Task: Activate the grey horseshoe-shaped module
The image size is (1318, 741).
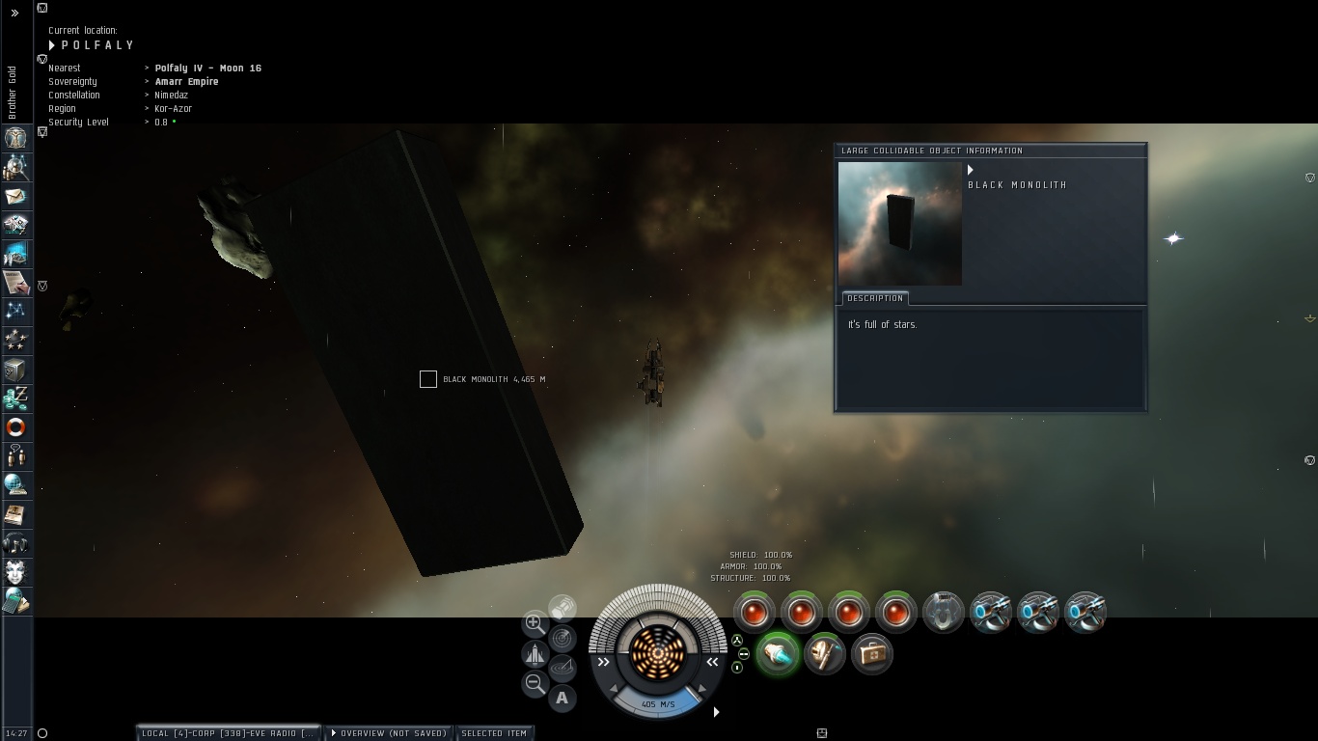Action: click(943, 612)
